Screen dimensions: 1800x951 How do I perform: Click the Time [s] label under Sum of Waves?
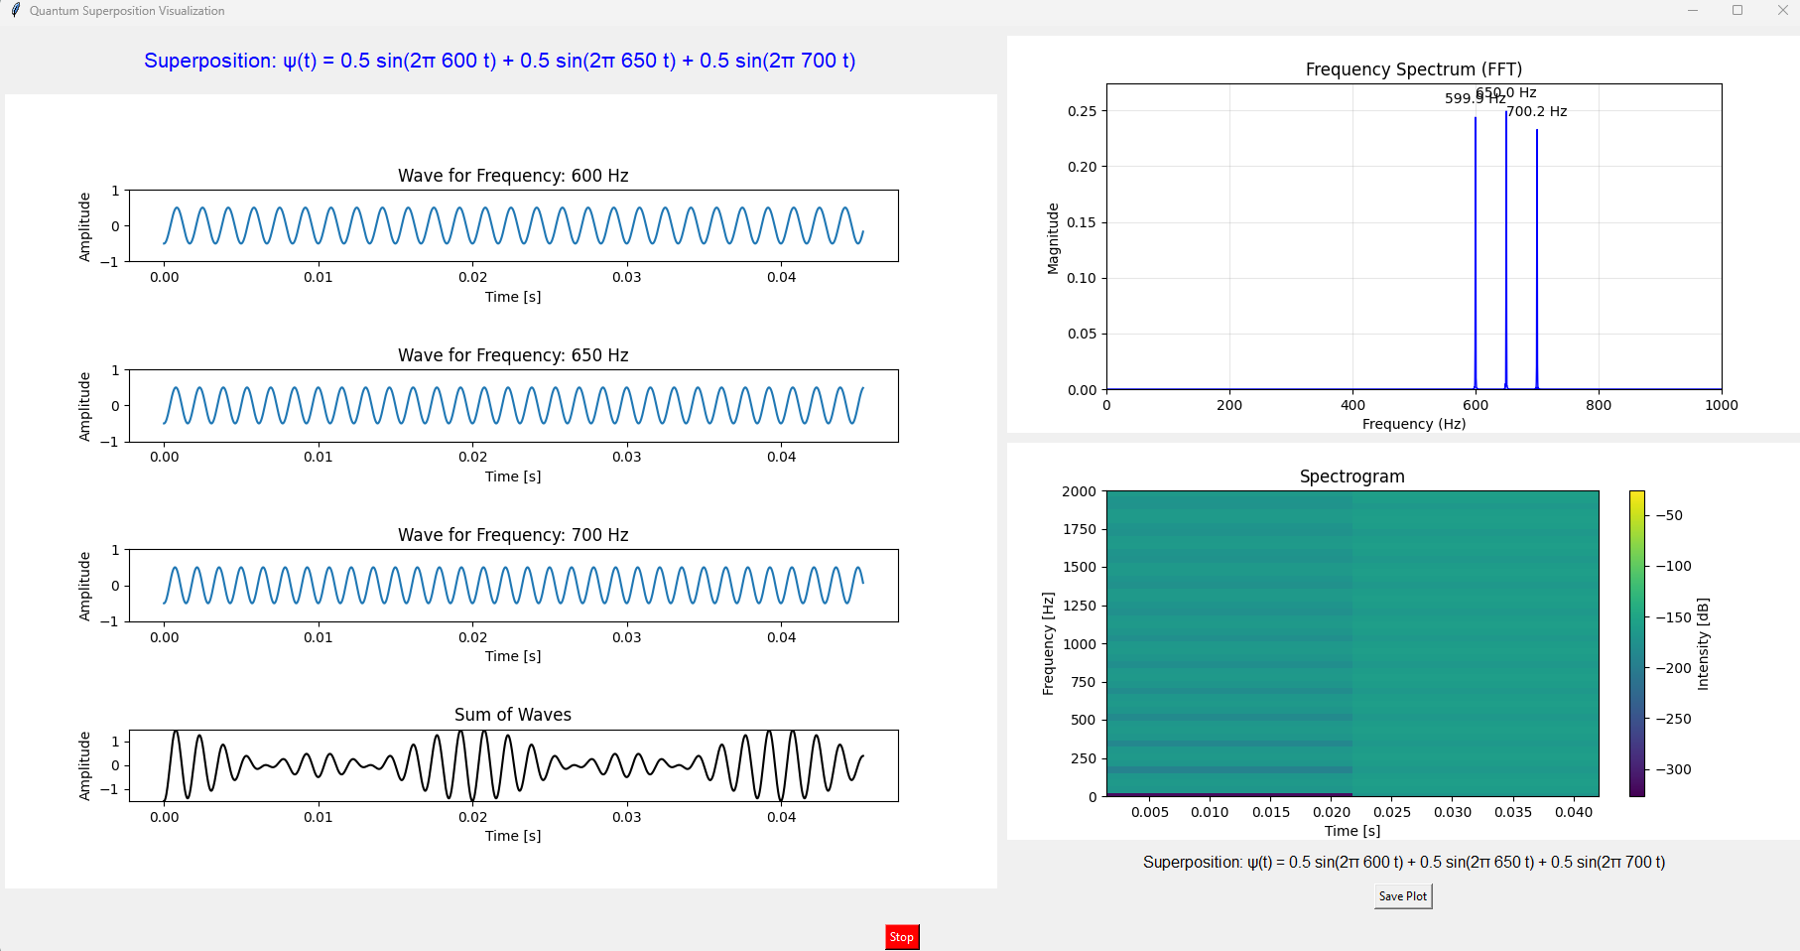click(x=511, y=835)
